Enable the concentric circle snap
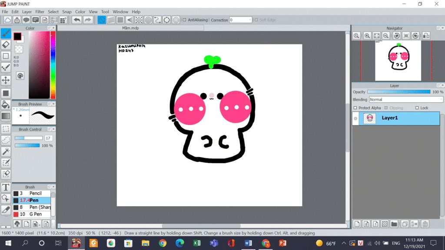Viewport: 445px width, 250px height. click(148, 20)
